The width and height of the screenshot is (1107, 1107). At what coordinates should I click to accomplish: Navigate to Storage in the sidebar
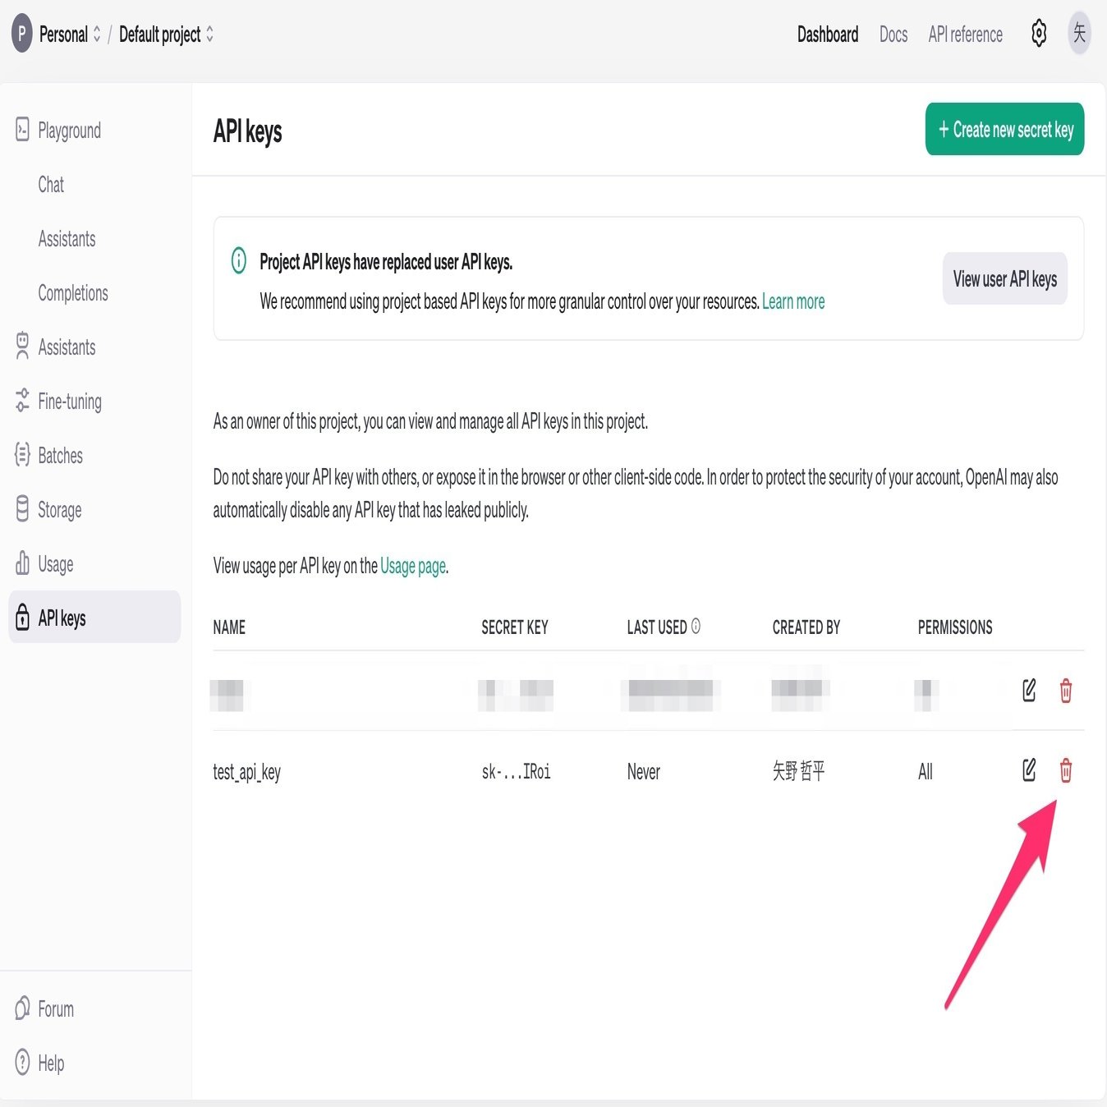(59, 510)
